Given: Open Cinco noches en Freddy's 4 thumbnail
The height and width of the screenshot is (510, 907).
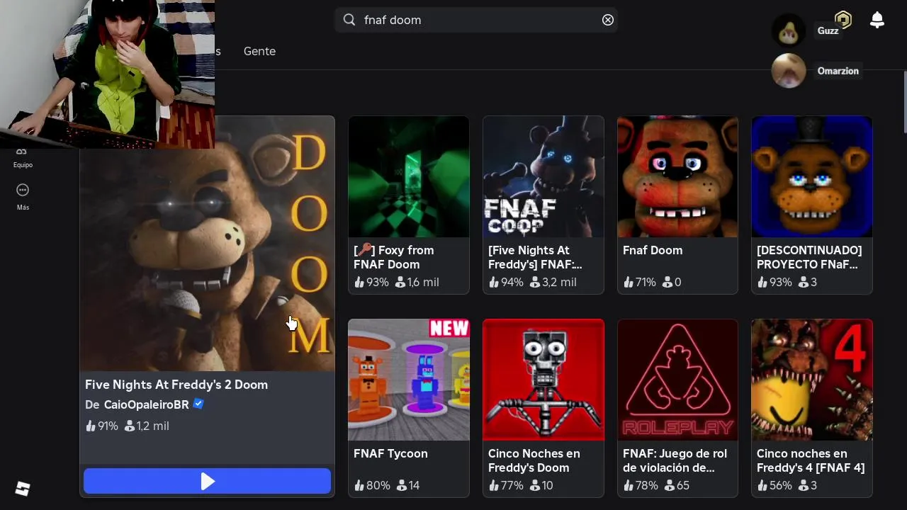Looking at the screenshot, I should click(812, 380).
